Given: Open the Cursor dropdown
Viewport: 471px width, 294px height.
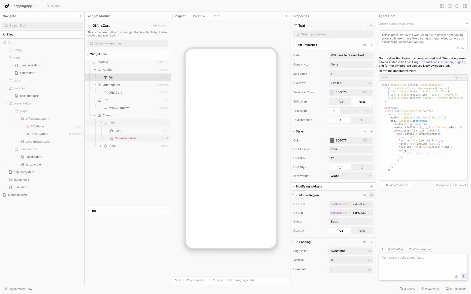Looking at the screenshot, I should coord(351,222).
